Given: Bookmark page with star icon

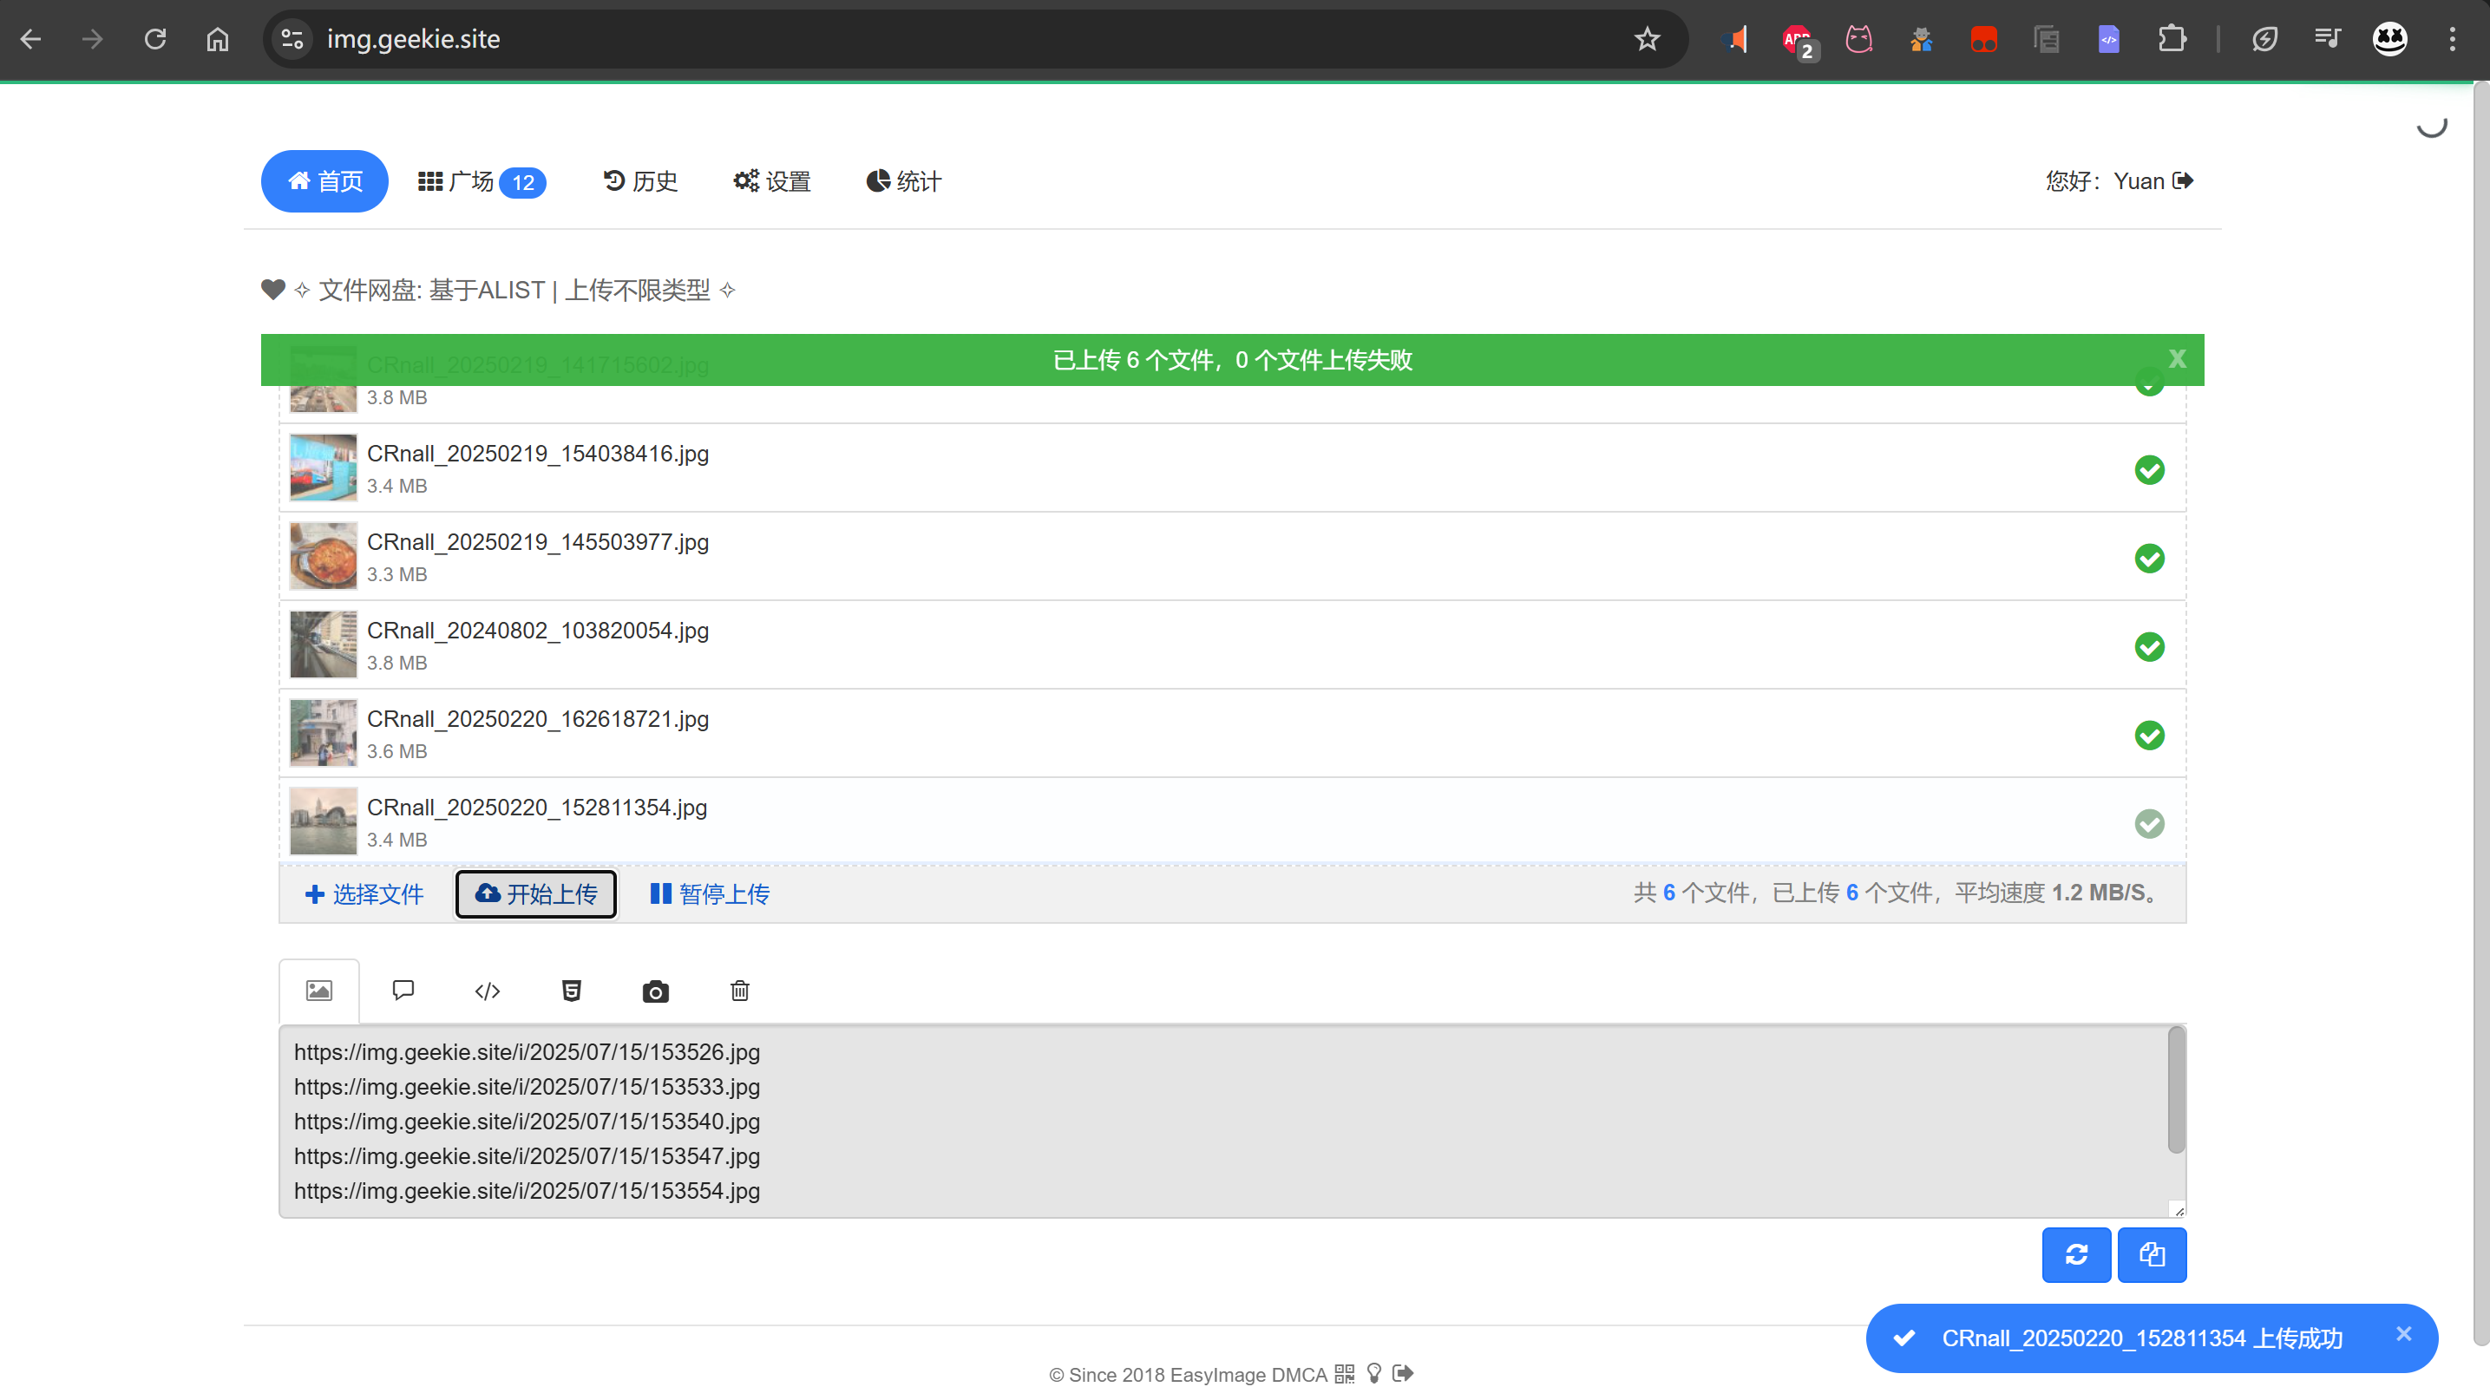Looking at the screenshot, I should coord(1646,40).
